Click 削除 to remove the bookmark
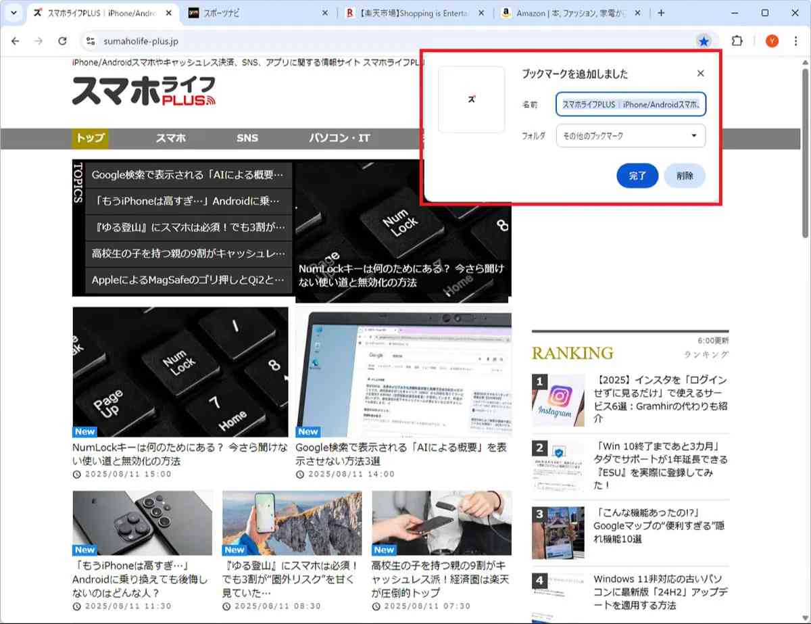The image size is (811, 624). coord(684,176)
